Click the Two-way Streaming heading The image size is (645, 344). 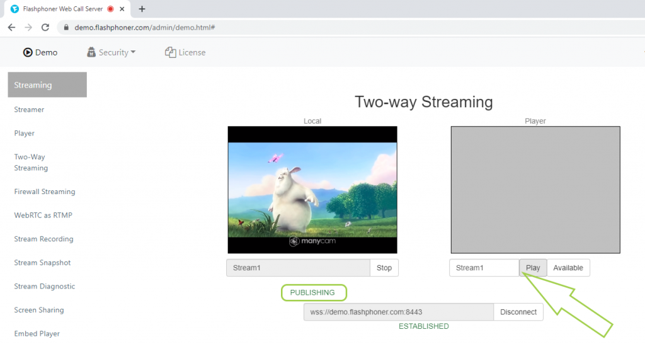424,101
